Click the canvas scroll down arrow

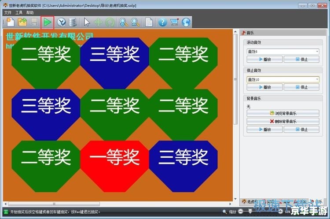pos(235,199)
